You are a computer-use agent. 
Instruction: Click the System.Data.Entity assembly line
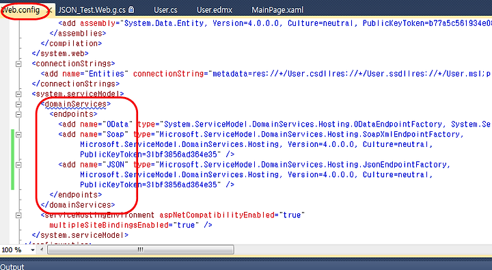275,23
